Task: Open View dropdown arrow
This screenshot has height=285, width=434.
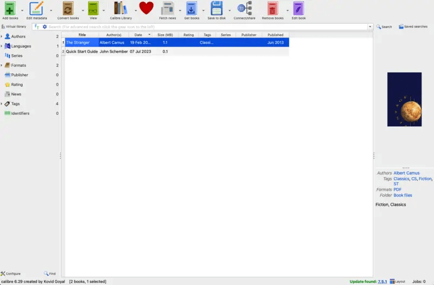Action: tap(104, 10)
